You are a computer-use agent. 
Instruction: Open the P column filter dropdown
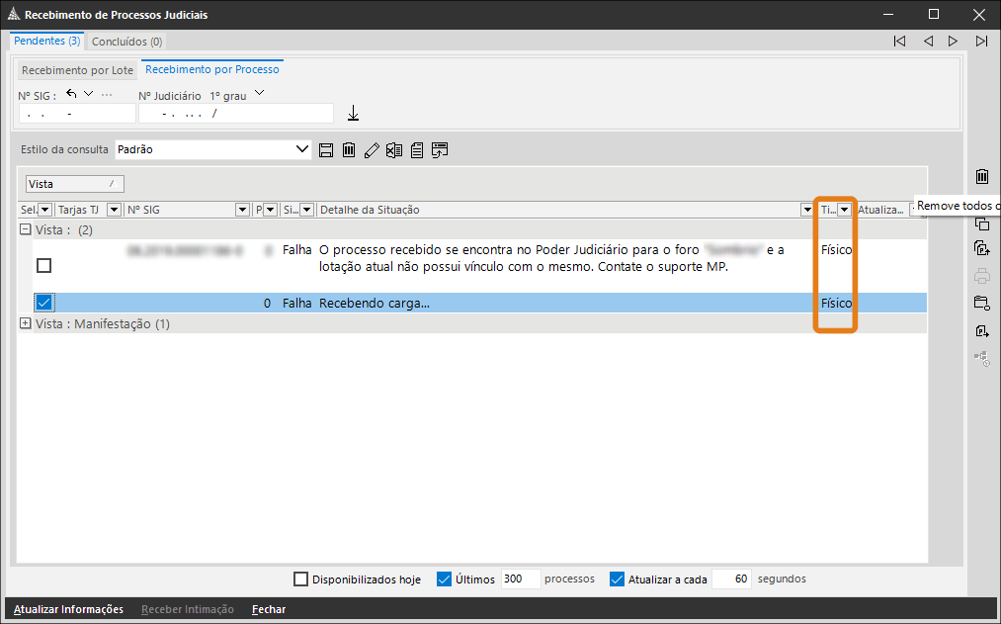270,210
